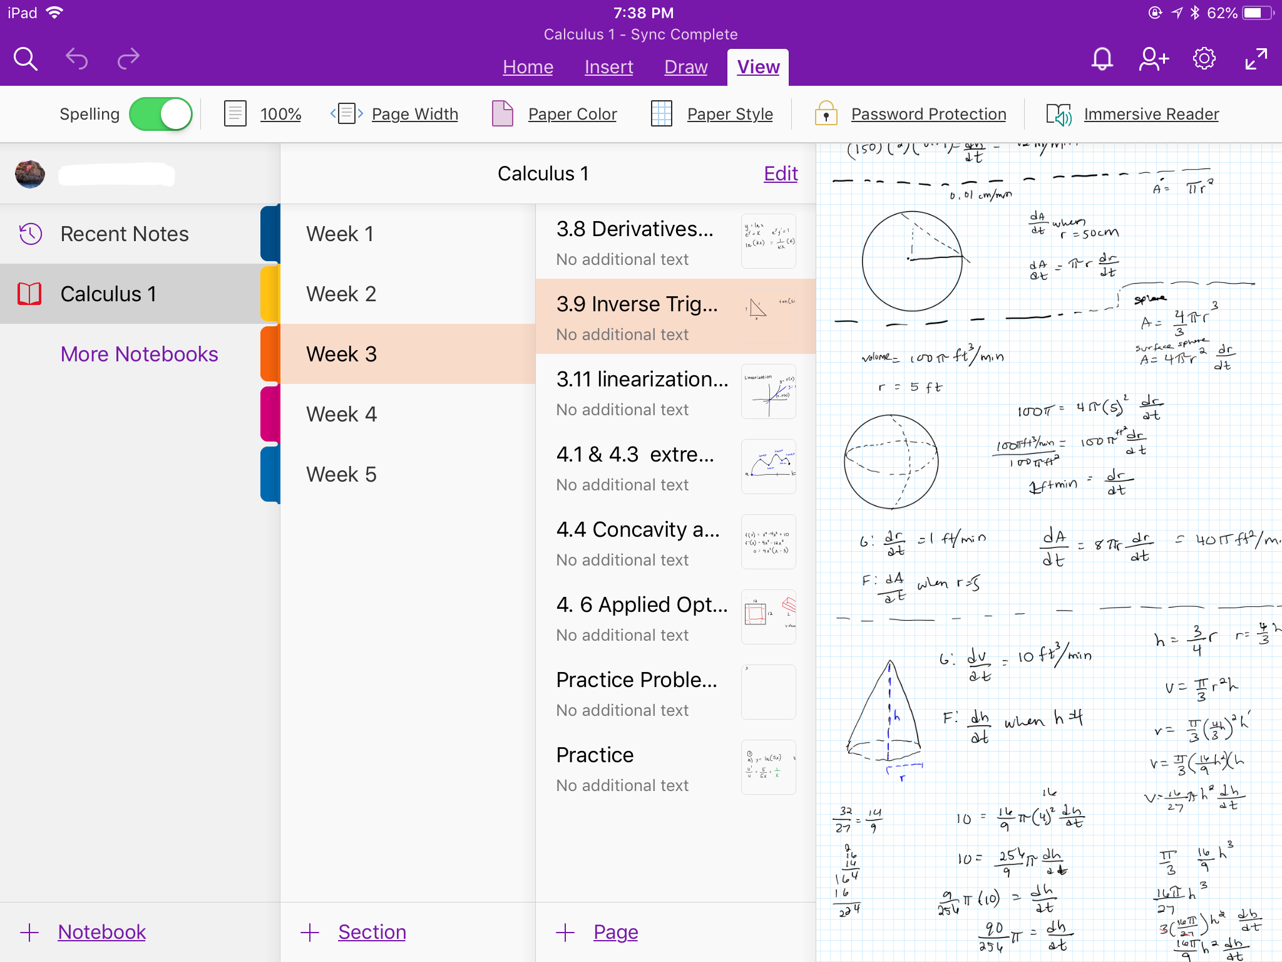Open the notifications bell
Image resolution: width=1282 pixels, height=962 pixels.
[1102, 59]
